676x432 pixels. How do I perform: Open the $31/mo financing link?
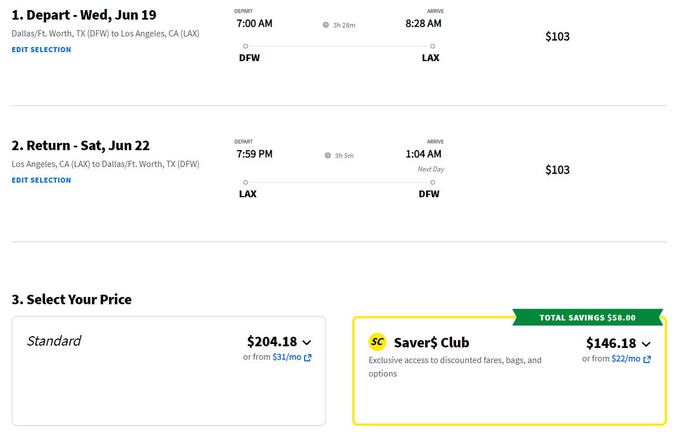287,357
